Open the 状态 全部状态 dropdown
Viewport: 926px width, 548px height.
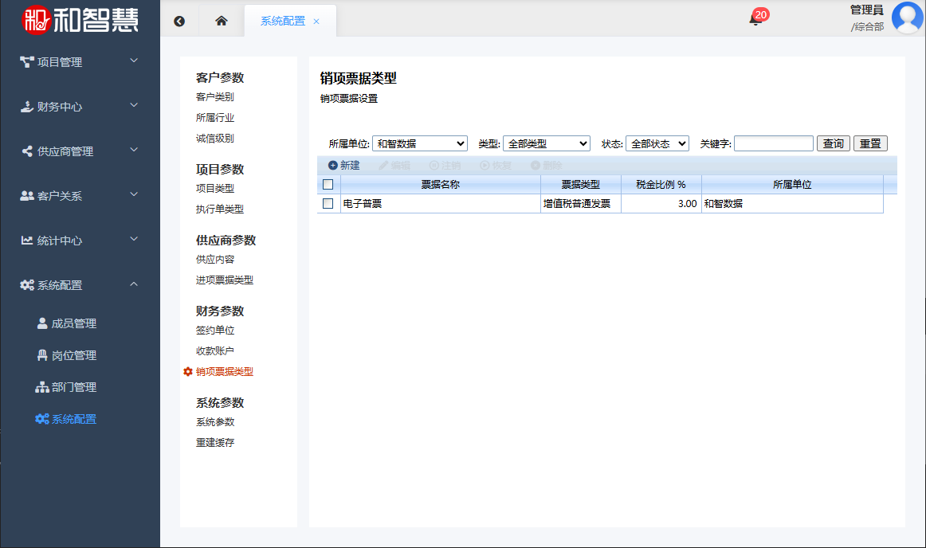pyautogui.click(x=657, y=143)
